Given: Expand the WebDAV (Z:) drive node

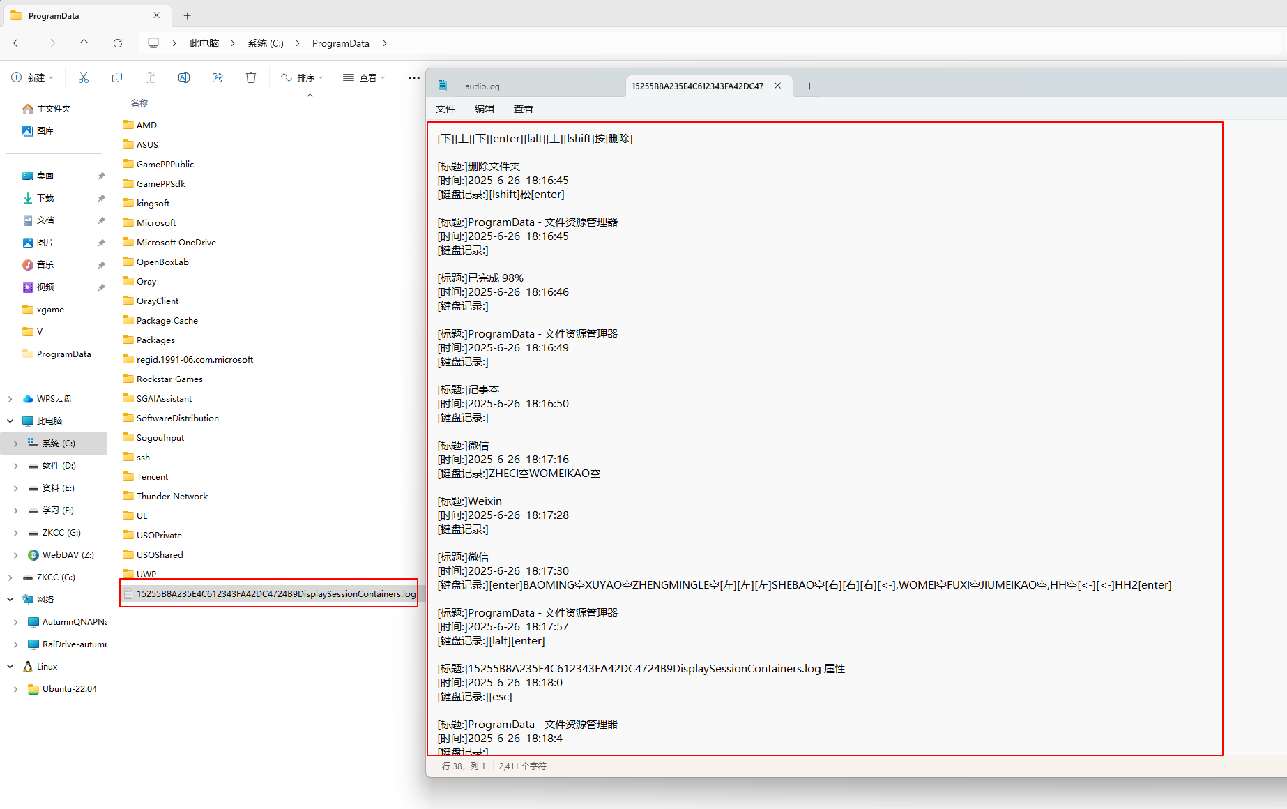Looking at the screenshot, I should pyautogui.click(x=15, y=555).
